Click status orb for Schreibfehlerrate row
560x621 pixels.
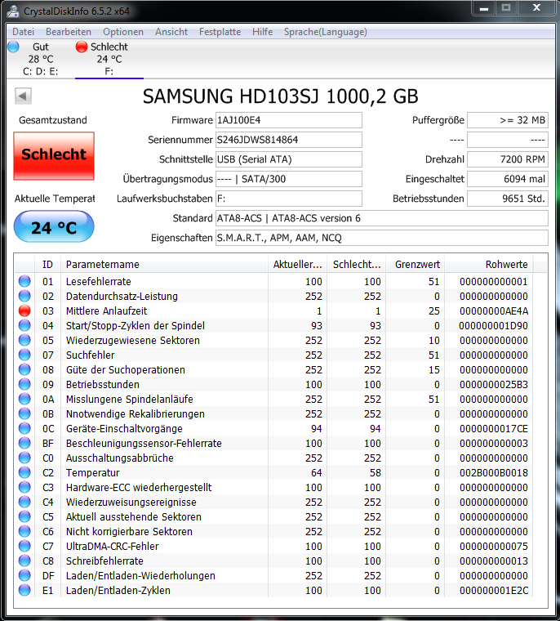(x=24, y=561)
